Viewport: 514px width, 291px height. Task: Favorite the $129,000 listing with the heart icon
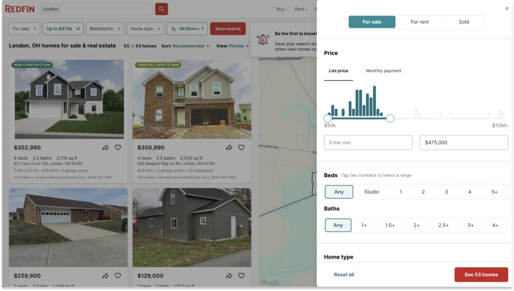pos(241,275)
